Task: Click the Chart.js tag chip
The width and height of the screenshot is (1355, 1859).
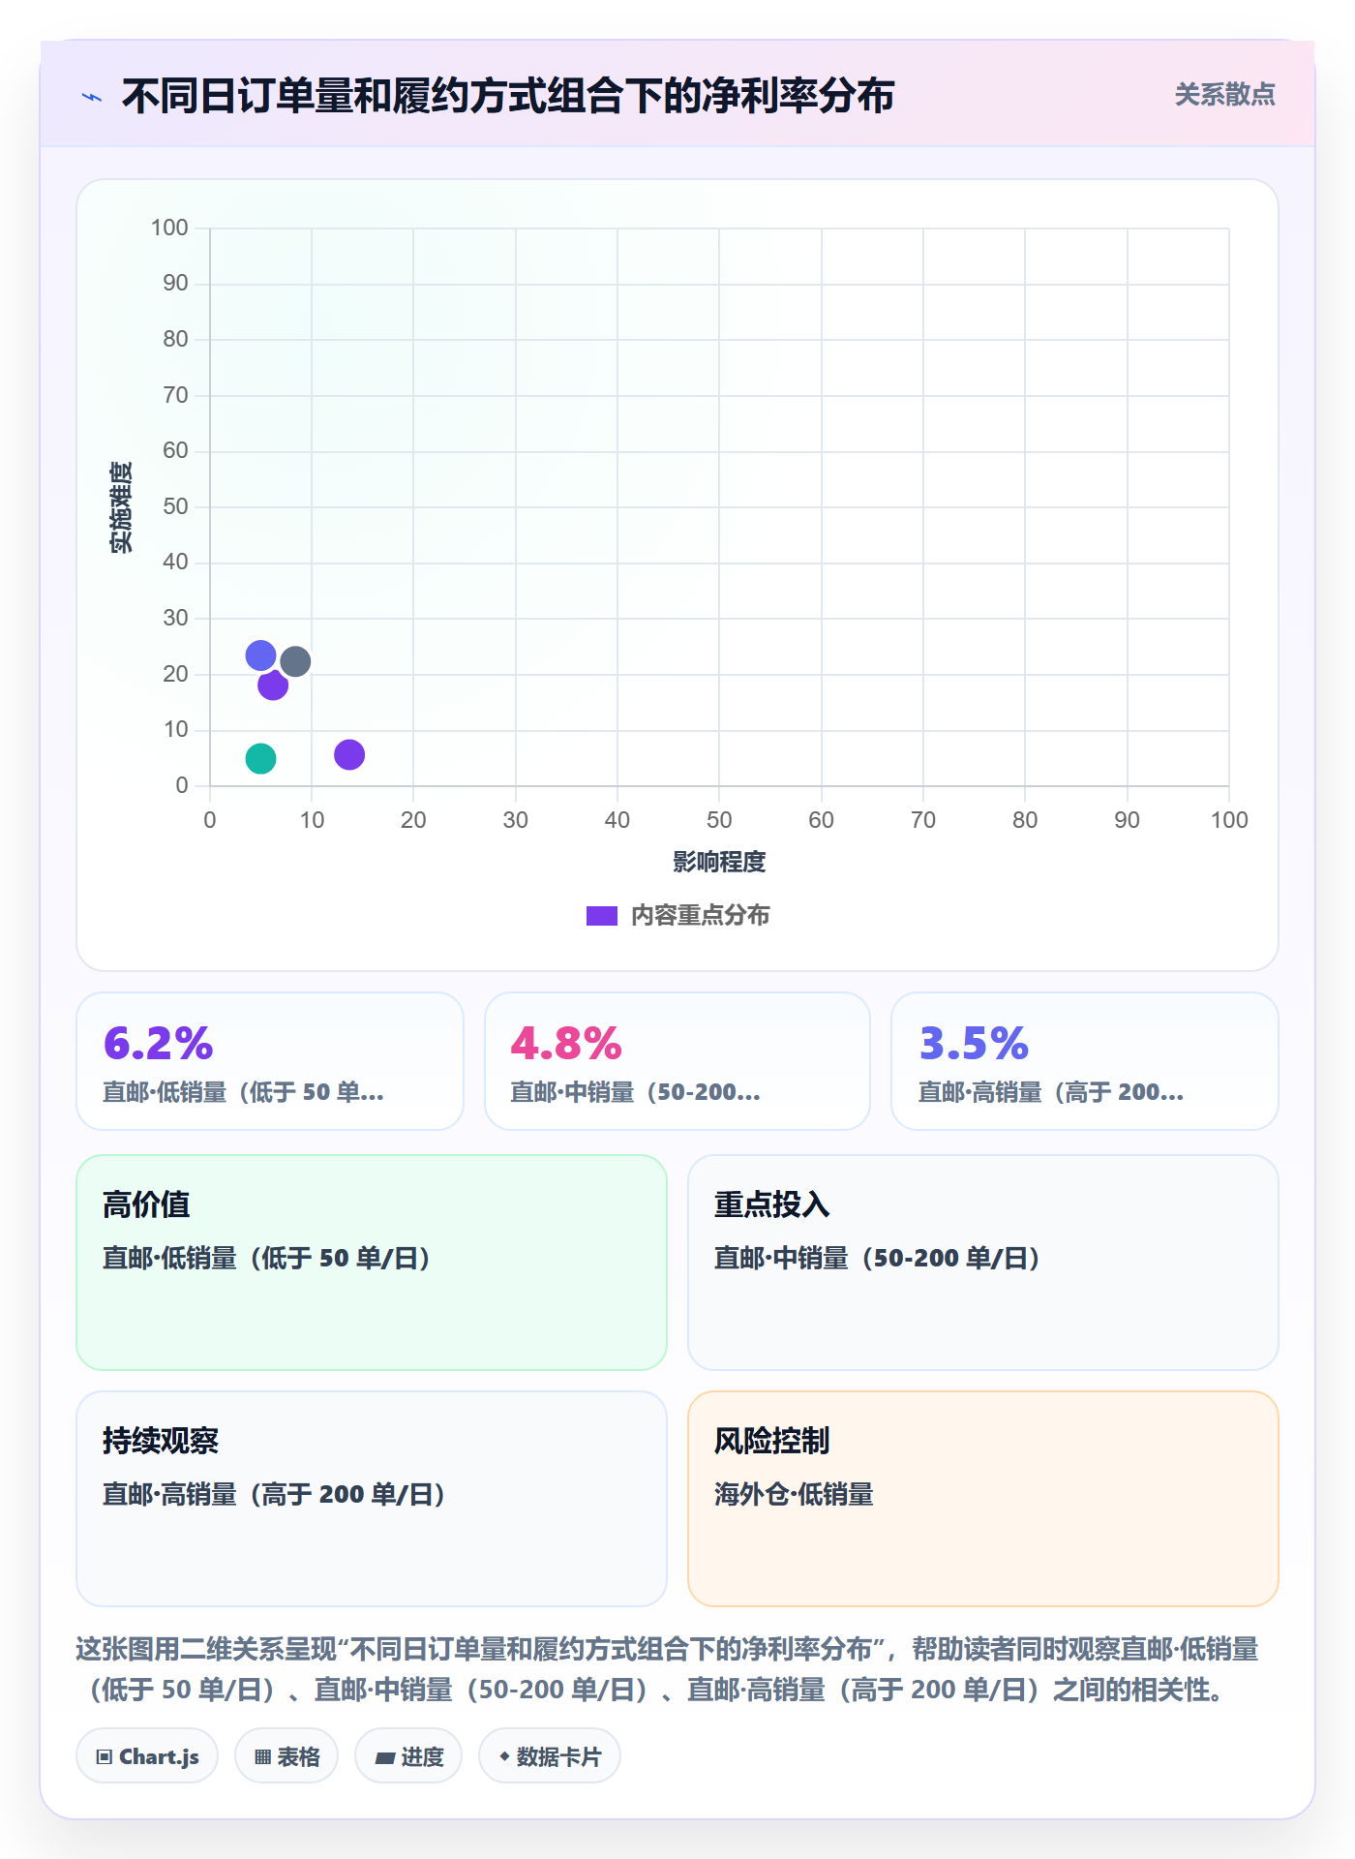Action: tap(147, 1755)
